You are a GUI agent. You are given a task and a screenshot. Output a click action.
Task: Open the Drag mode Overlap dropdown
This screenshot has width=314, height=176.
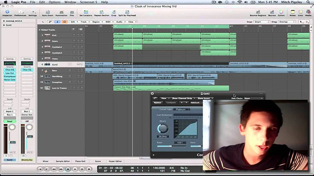pos(287,22)
